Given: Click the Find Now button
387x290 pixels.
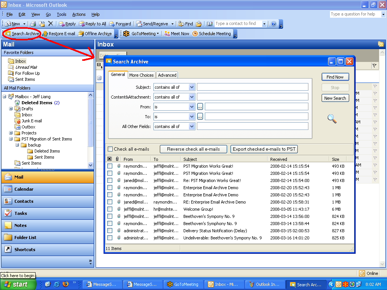Looking at the screenshot, I should point(335,77).
